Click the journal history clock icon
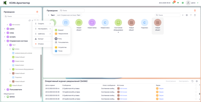Image resolution: width=201 pixels, height=102 pixels. click(x=192, y=81)
